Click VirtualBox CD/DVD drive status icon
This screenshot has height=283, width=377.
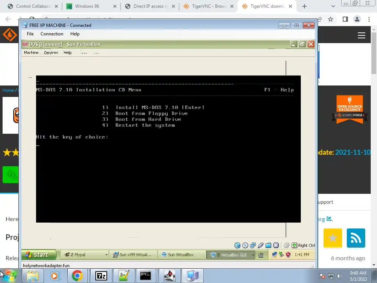[245, 245]
